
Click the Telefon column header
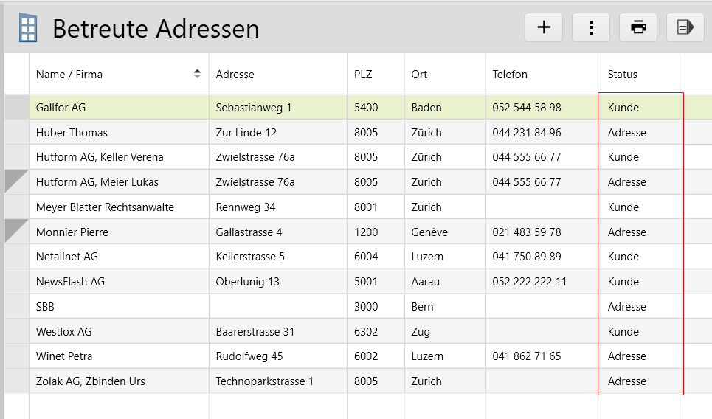click(510, 75)
